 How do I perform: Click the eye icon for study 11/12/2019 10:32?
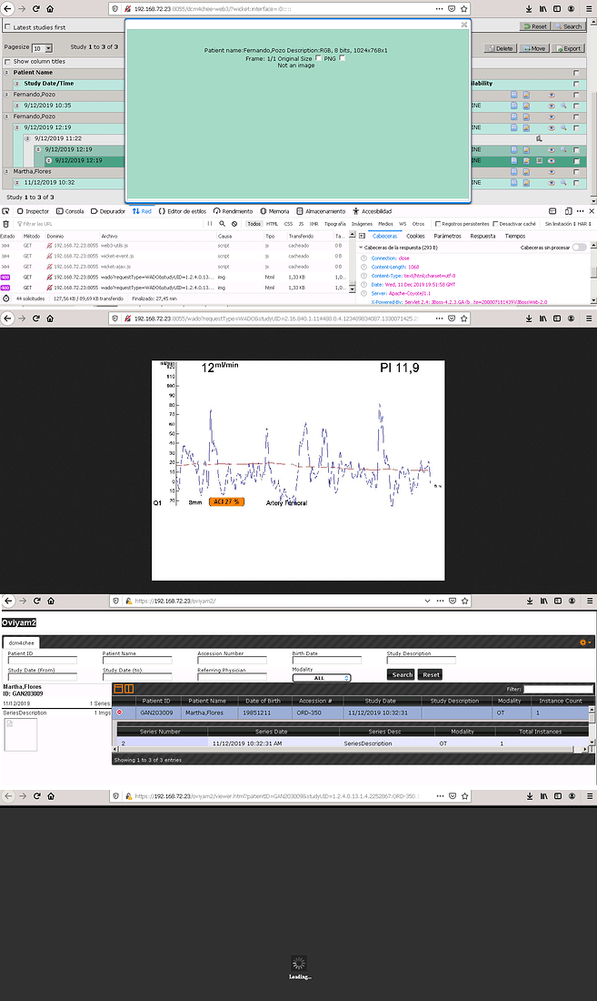point(552,183)
